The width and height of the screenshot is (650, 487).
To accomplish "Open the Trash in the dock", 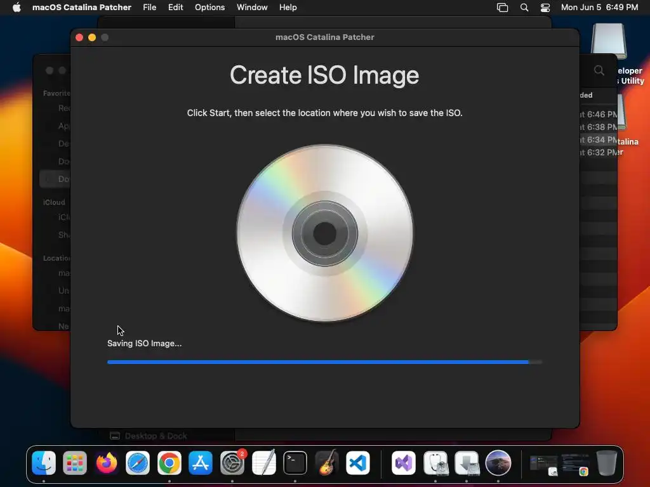I will click(x=606, y=462).
